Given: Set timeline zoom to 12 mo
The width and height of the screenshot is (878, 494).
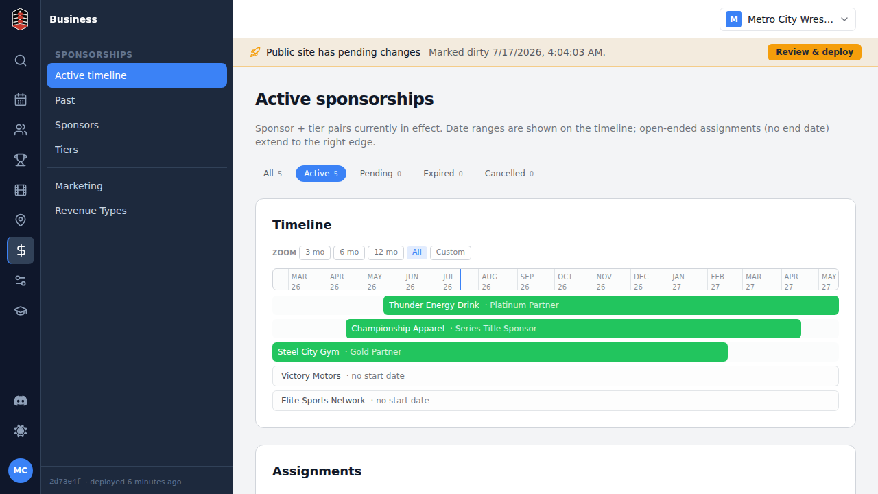Looking at the screenshot, I should tap(385, 252).
